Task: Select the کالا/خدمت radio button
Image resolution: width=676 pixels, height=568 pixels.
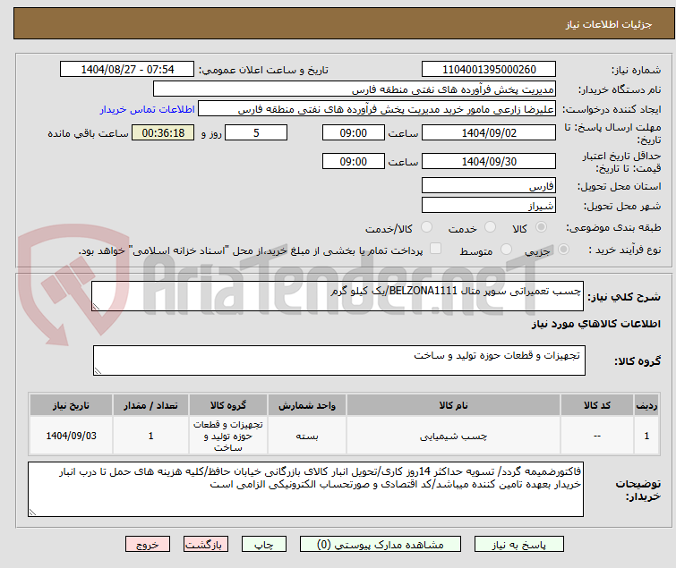Action: click(x=426, y=227)
